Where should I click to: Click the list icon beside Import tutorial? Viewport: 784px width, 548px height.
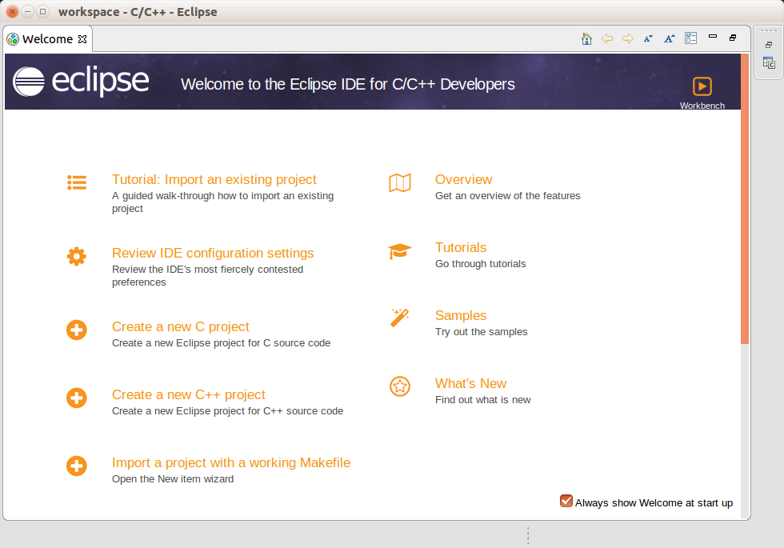tap(77, 182)
